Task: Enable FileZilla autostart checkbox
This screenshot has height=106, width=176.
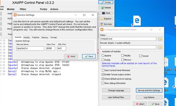Action: point(122,55)
